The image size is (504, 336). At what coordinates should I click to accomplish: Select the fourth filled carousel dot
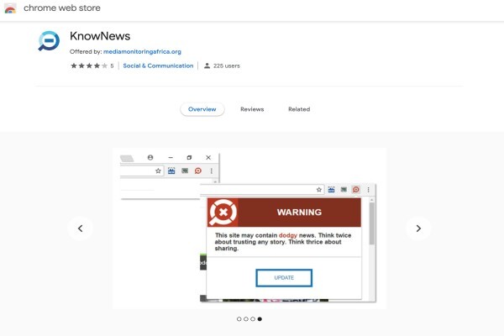pos(260,319)
